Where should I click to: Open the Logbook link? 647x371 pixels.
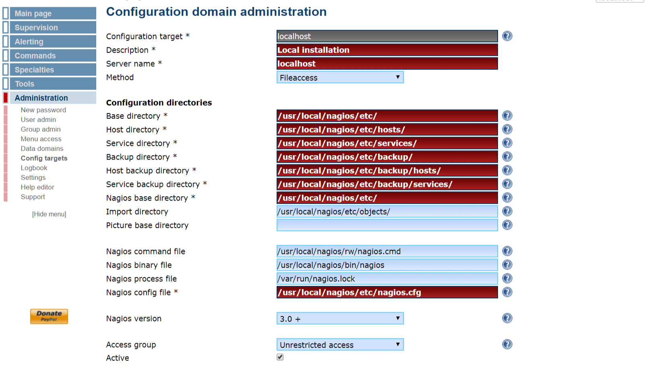(34, 168)
